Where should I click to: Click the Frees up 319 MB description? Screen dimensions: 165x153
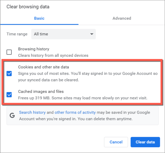pos(83,98)
